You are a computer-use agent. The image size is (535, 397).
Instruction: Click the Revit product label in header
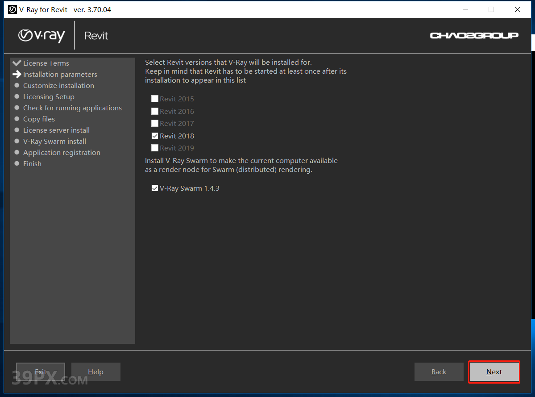pyautogui.click(x=96, y=35)
